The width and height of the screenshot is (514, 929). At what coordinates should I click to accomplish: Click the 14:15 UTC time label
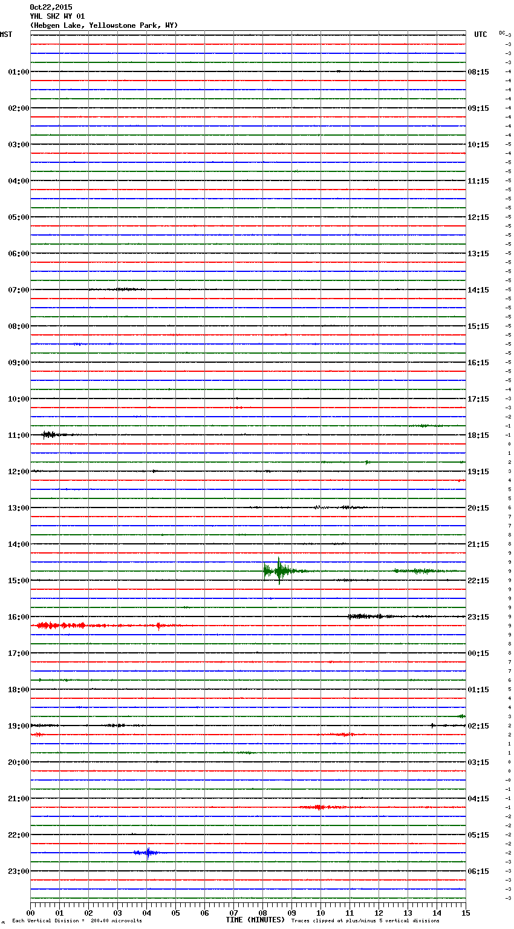point(478,290)
